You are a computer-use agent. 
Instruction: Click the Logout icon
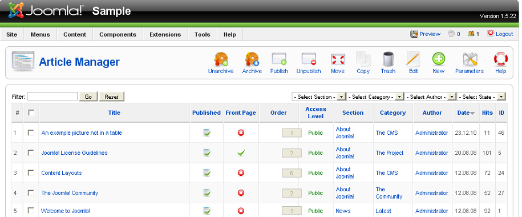[491, 33]
